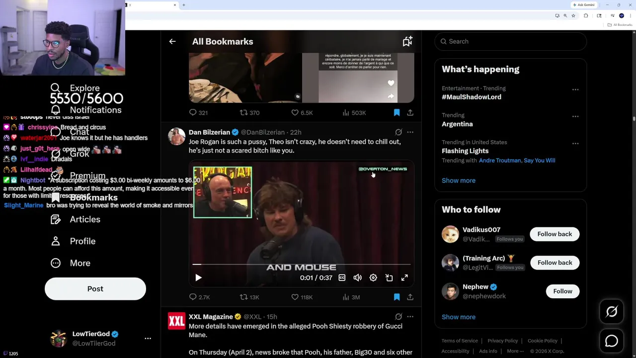This screenshot has width=636, height=358.
Task: Open the Flashing Lights trending topic
Action: 465,151
